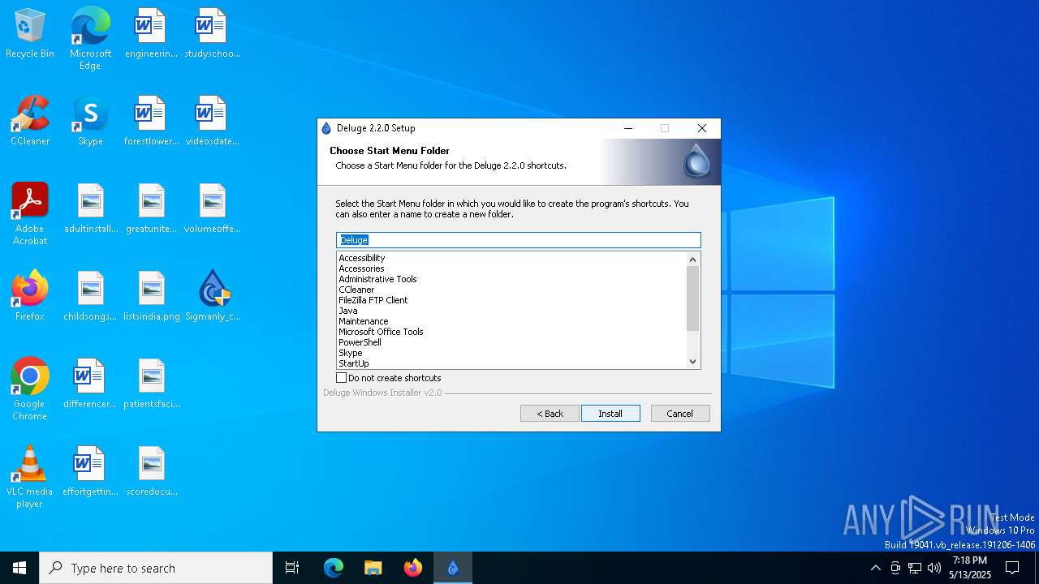The width and height of the screenshot is (1039, 584).
Task: Click the taskbar search box
Action: coord(156,568)
